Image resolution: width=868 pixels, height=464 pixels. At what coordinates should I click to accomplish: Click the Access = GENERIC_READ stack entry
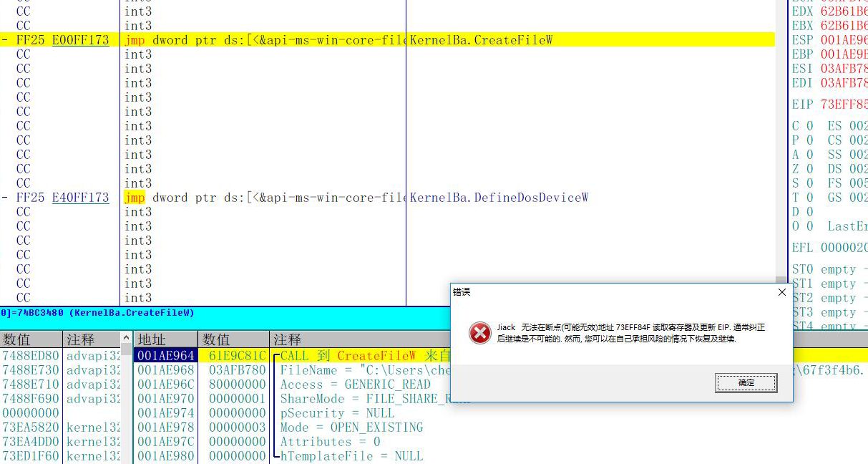355,385
